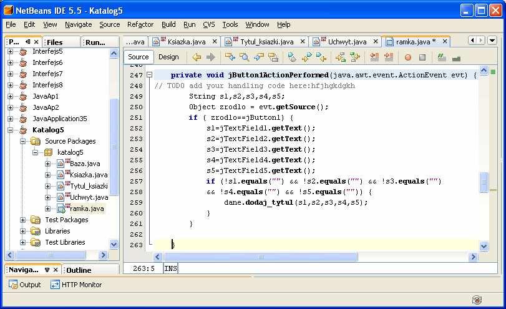The height and width of the screenshot is (309, 506).
Task: Click the yellow-green arrow icon left of shift-line icons
Action: tap(341, 57)
